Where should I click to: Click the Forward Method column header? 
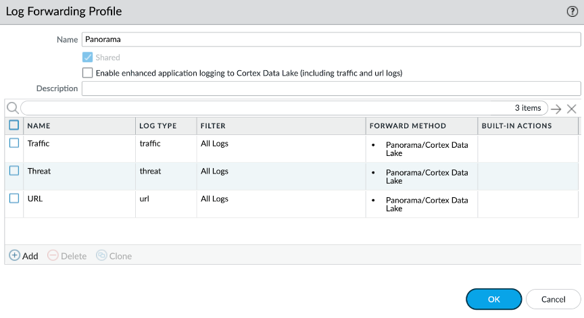pyautogui.click(x=408, y=126)
